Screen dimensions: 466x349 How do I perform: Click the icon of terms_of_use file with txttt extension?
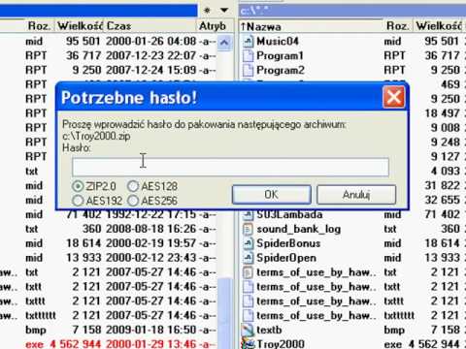248,301
